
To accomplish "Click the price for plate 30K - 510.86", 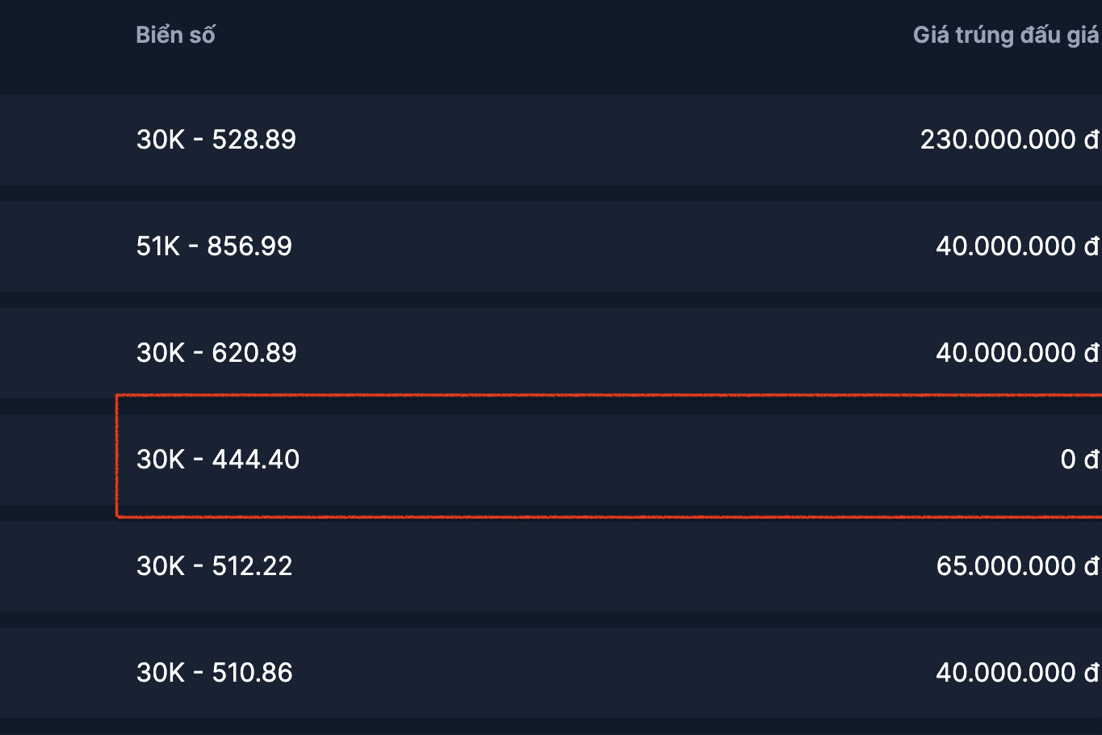I will coord(1017,673).
